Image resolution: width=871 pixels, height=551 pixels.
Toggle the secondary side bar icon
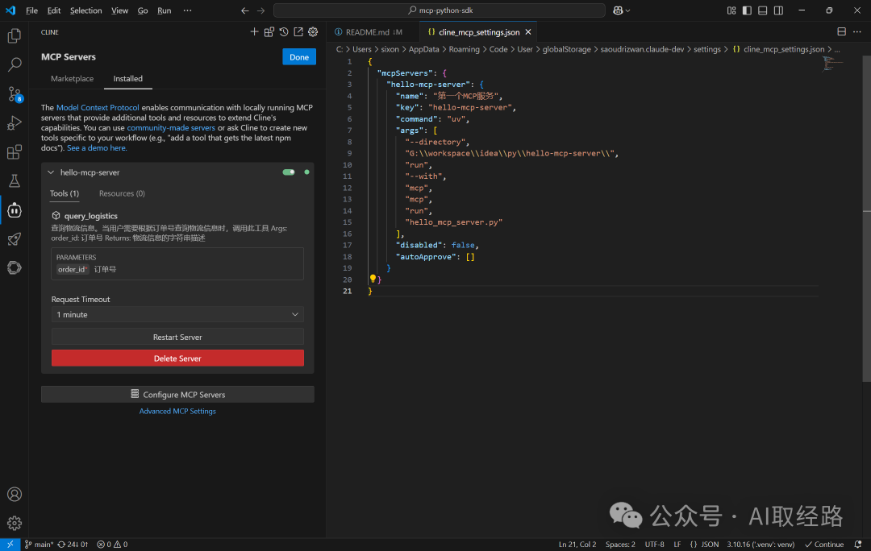click(779, 10)
